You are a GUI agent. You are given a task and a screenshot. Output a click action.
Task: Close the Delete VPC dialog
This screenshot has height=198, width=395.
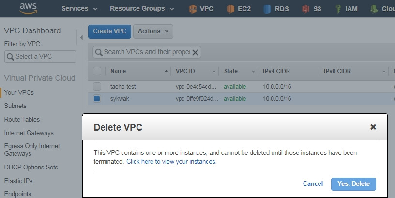(x=373, y=127)
